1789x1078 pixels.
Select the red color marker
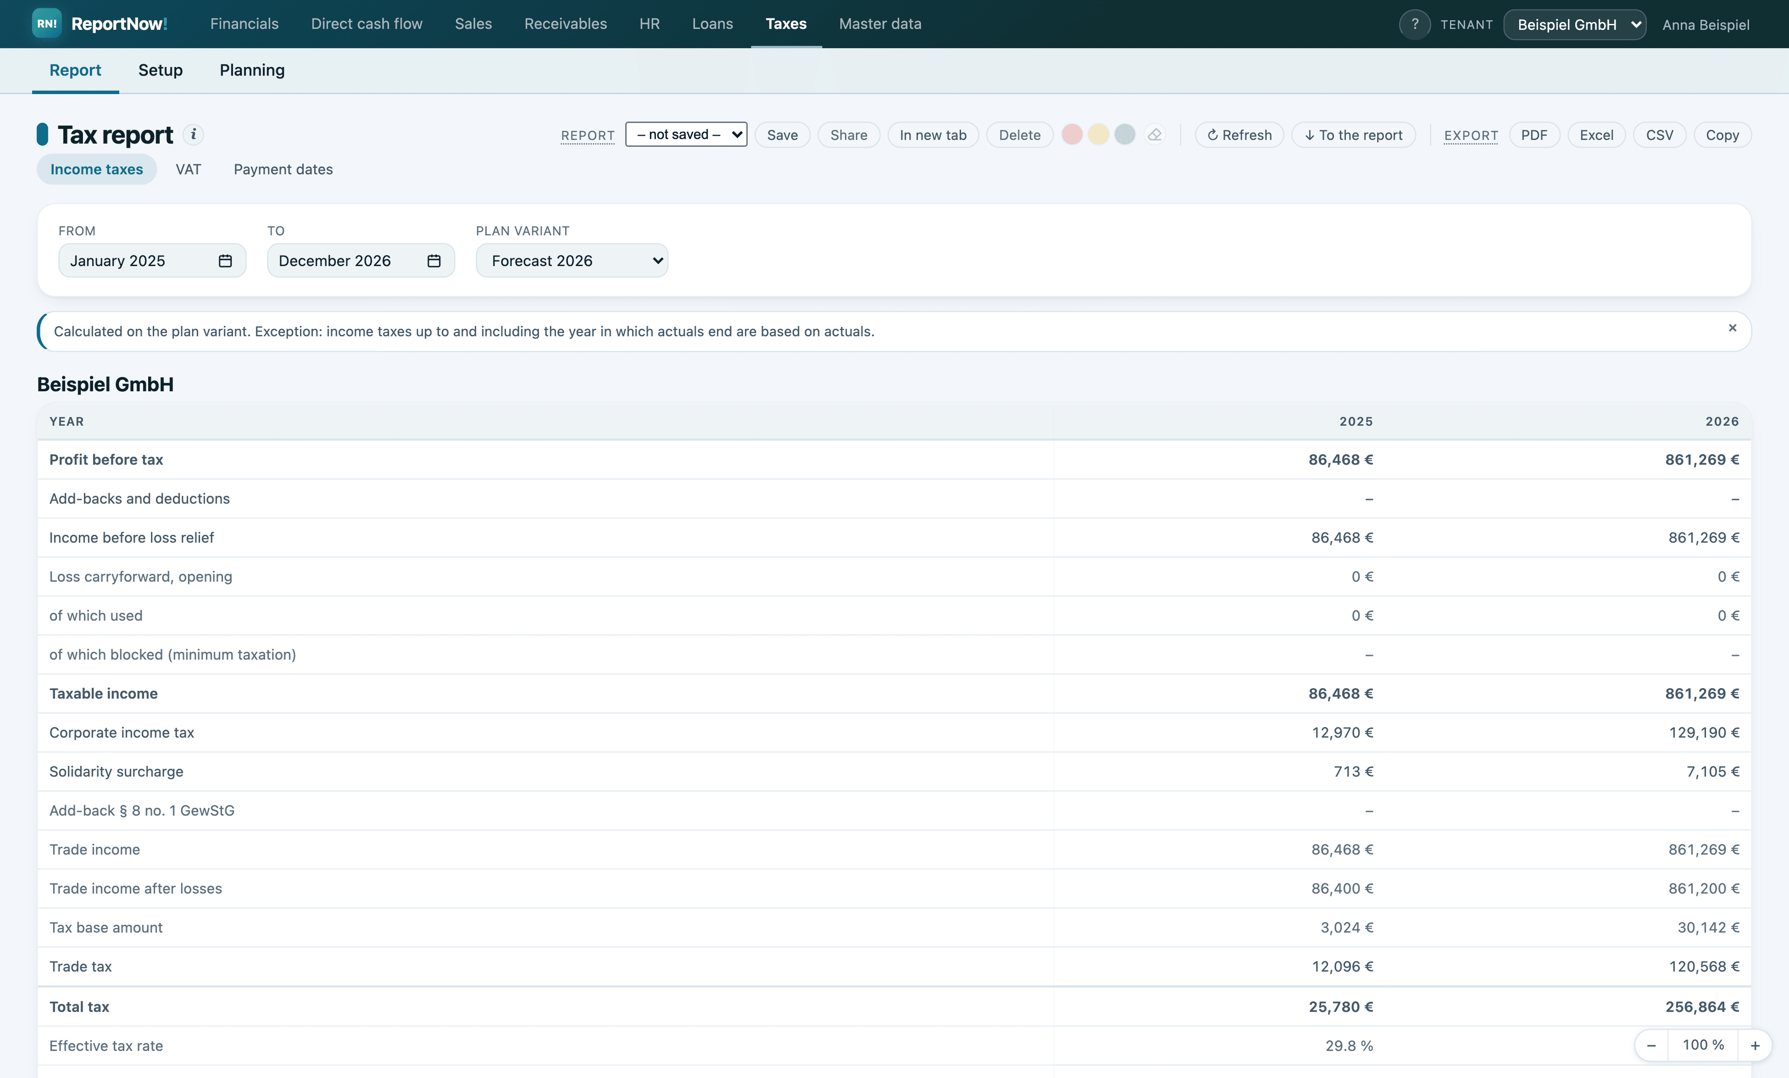tap(1072, 135)
